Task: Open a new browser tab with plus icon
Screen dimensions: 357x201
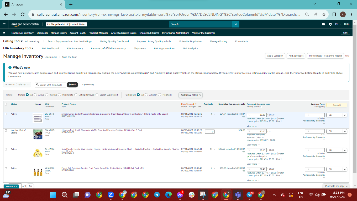Action: [71, 4]
